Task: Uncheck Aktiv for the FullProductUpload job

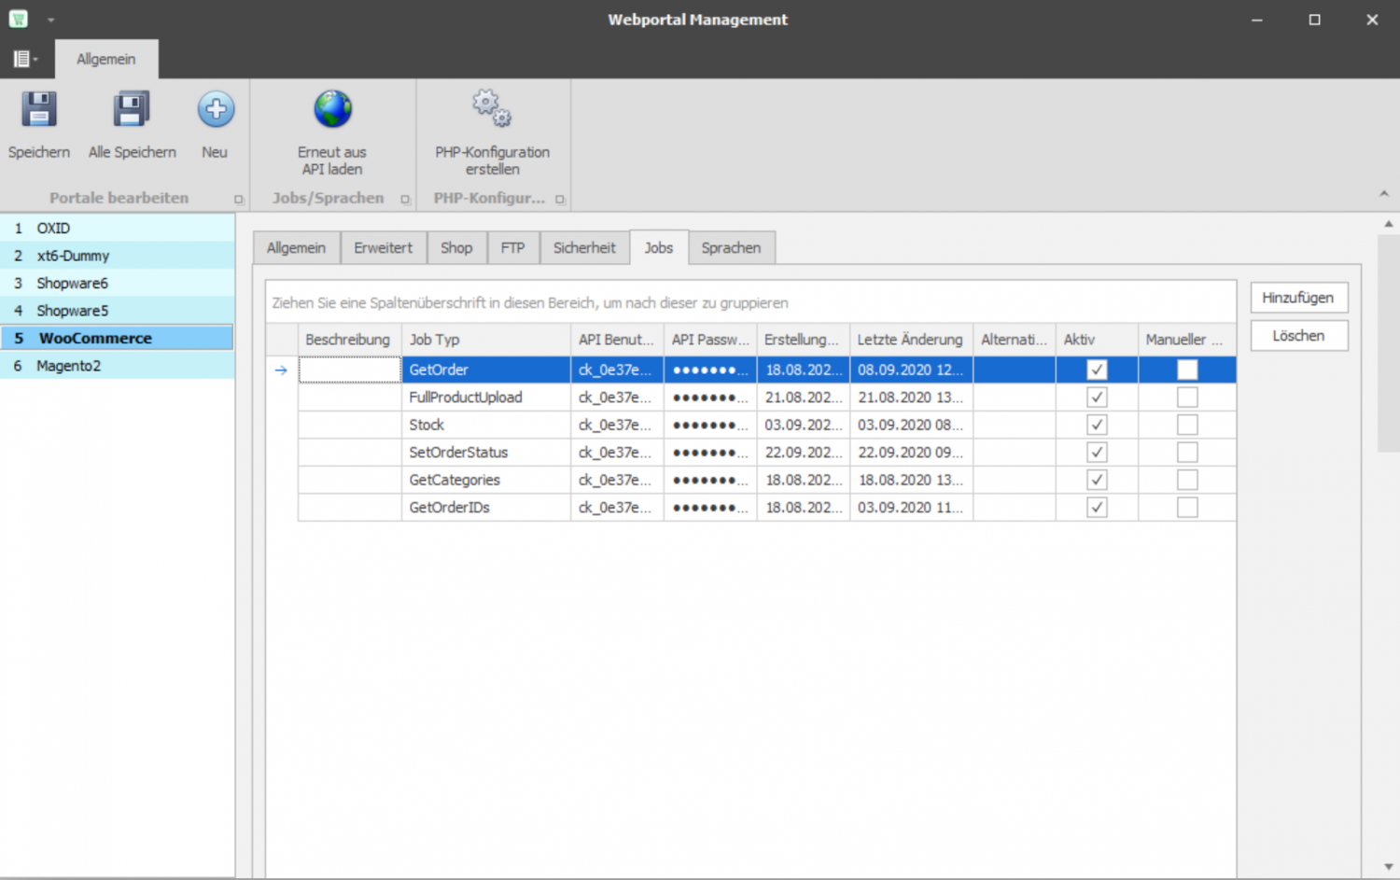Action: pyautogui.click(x=1097, y=398)
